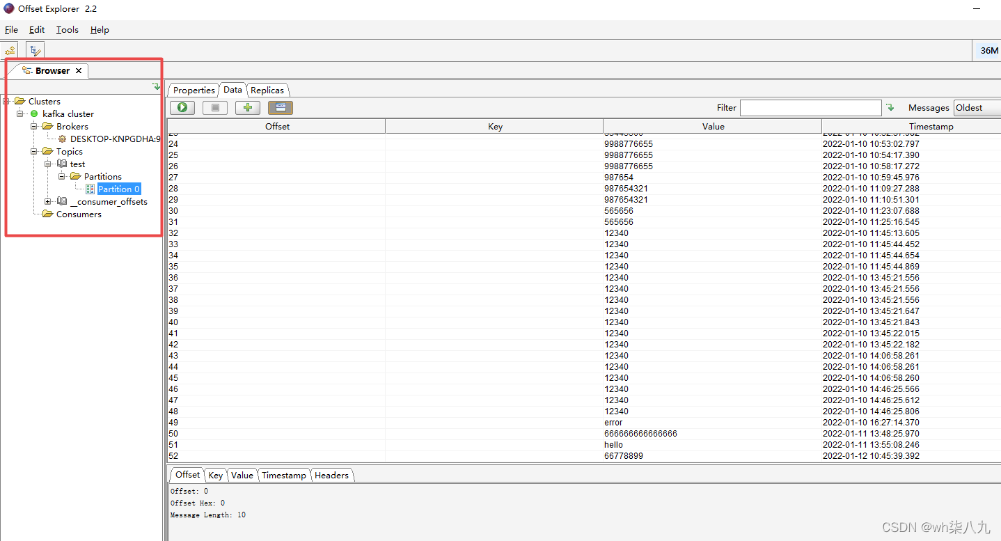Open the Value detail tab at bottom

click(242, 475)
